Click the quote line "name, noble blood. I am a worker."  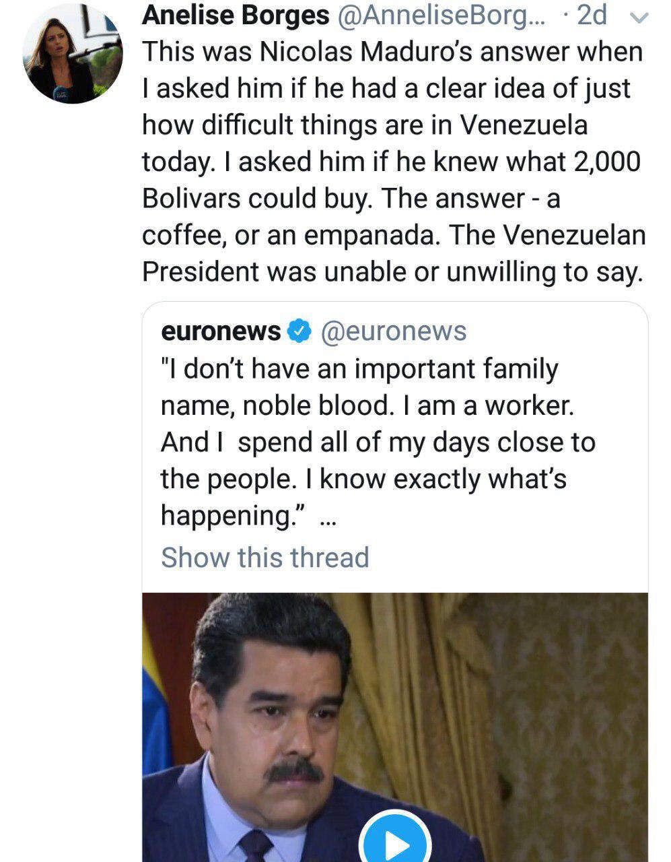367,405
